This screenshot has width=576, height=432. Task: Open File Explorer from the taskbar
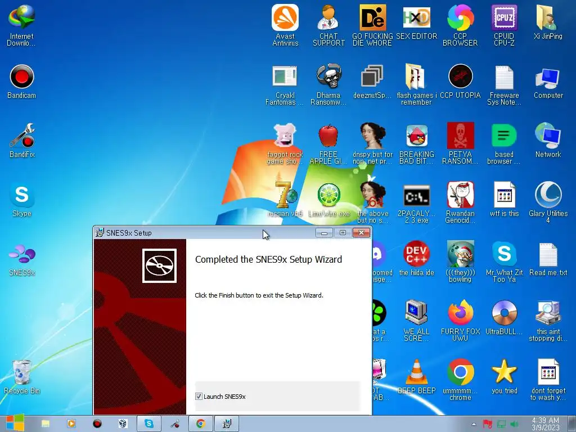coord(46,424)
